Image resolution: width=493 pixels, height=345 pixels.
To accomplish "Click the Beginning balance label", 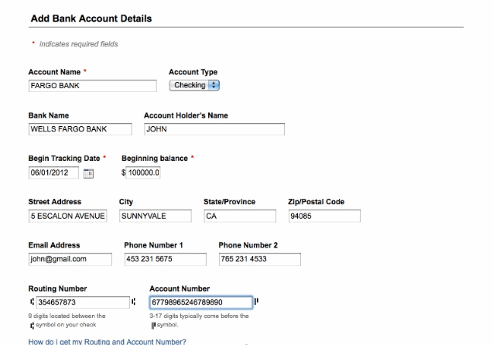I will [x=155, y=159].
